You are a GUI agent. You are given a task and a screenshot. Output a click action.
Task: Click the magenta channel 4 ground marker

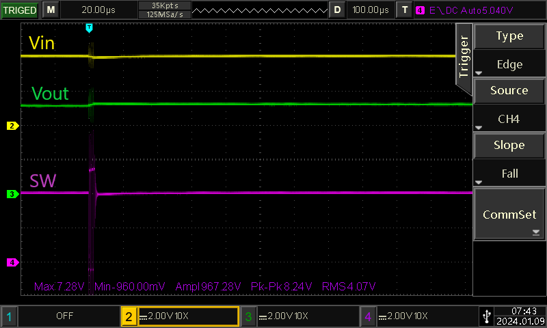point(12,262)
